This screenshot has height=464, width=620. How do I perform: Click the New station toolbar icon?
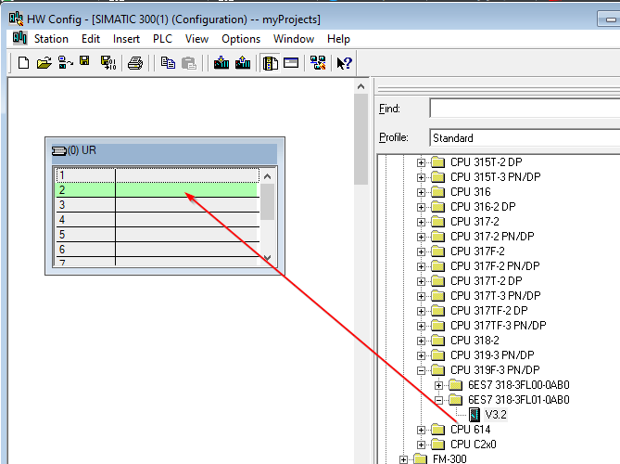(x=24, y=63)
